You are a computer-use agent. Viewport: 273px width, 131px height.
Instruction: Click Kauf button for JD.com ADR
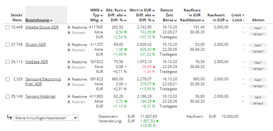click(x=258, y=45)
